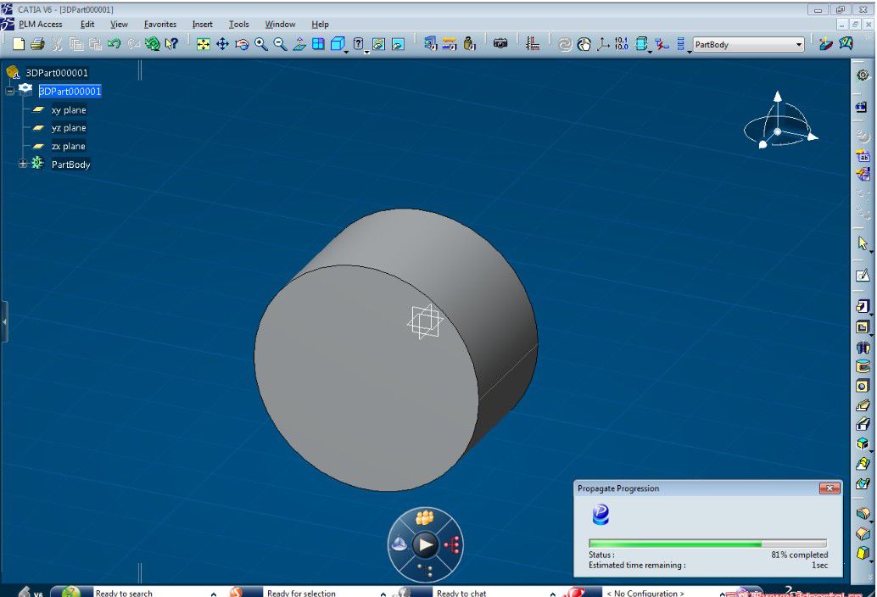The height and width of the screenshot is (597, 877).
Task: Select the yz plane in tree
Action: (x=68, y=128)
